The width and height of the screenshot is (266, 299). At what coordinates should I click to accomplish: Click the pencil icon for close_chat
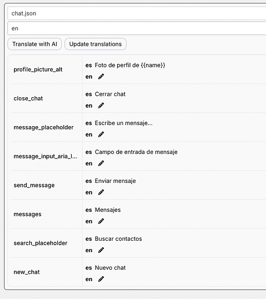click(101, 106)
